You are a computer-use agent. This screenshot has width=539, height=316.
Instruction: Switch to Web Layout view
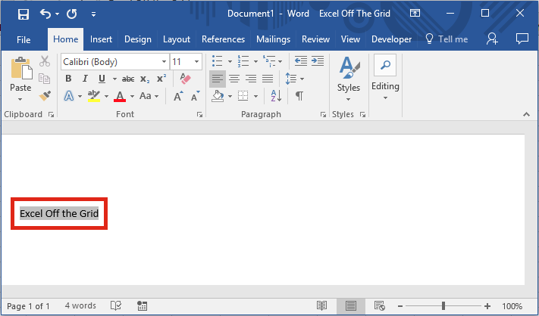coord(380,305)
